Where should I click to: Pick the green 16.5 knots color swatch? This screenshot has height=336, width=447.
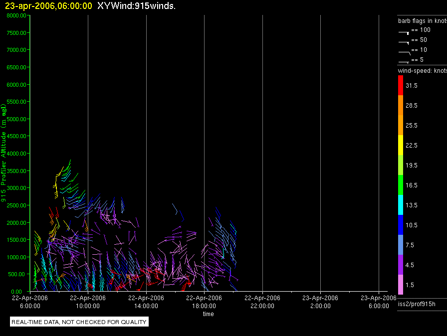point(400,185)
